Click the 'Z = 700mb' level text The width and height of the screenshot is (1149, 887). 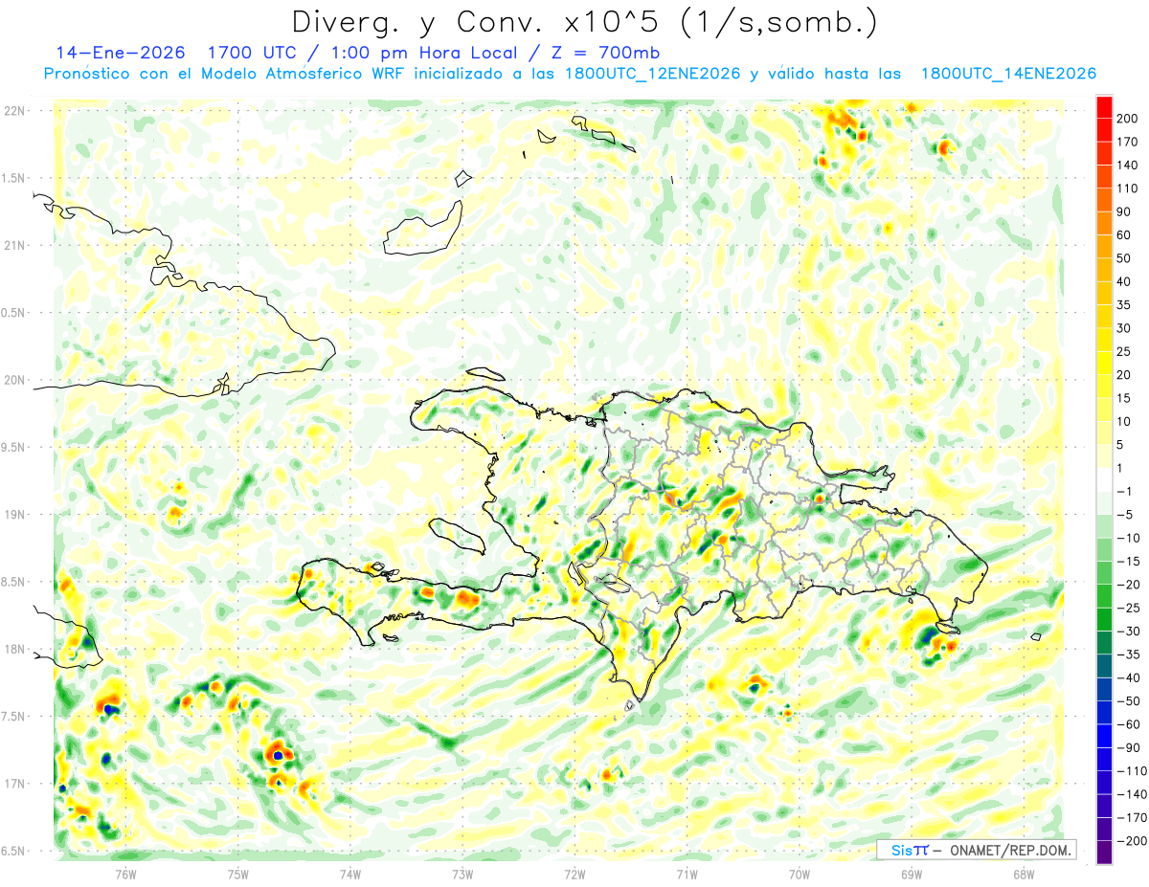pyautogui.click(x=603, y=52)
